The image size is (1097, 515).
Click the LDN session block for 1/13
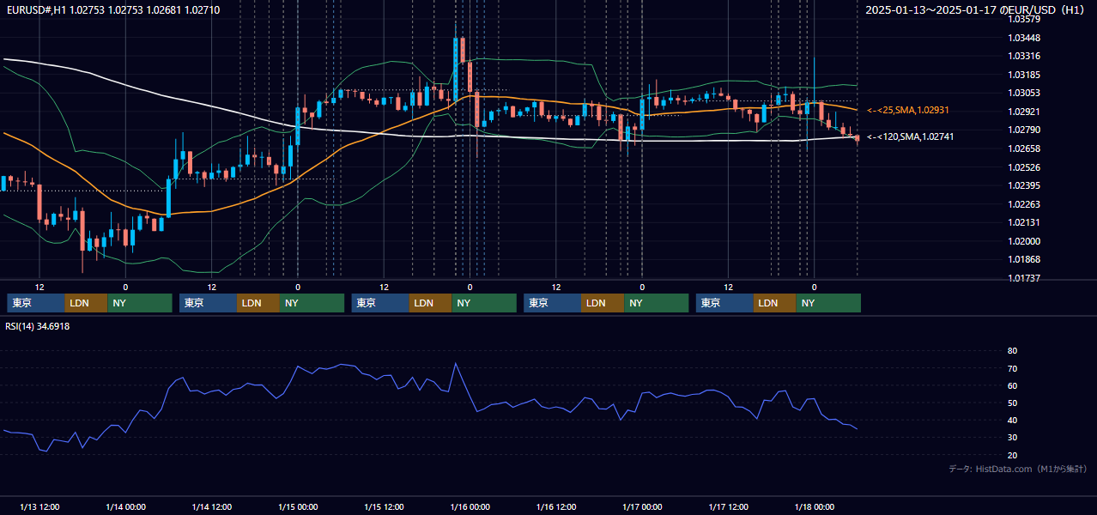click(x=86, y=303)
